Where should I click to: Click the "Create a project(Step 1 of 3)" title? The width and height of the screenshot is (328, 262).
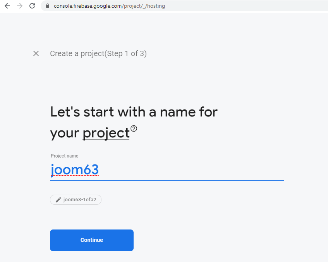coord(98,53)
